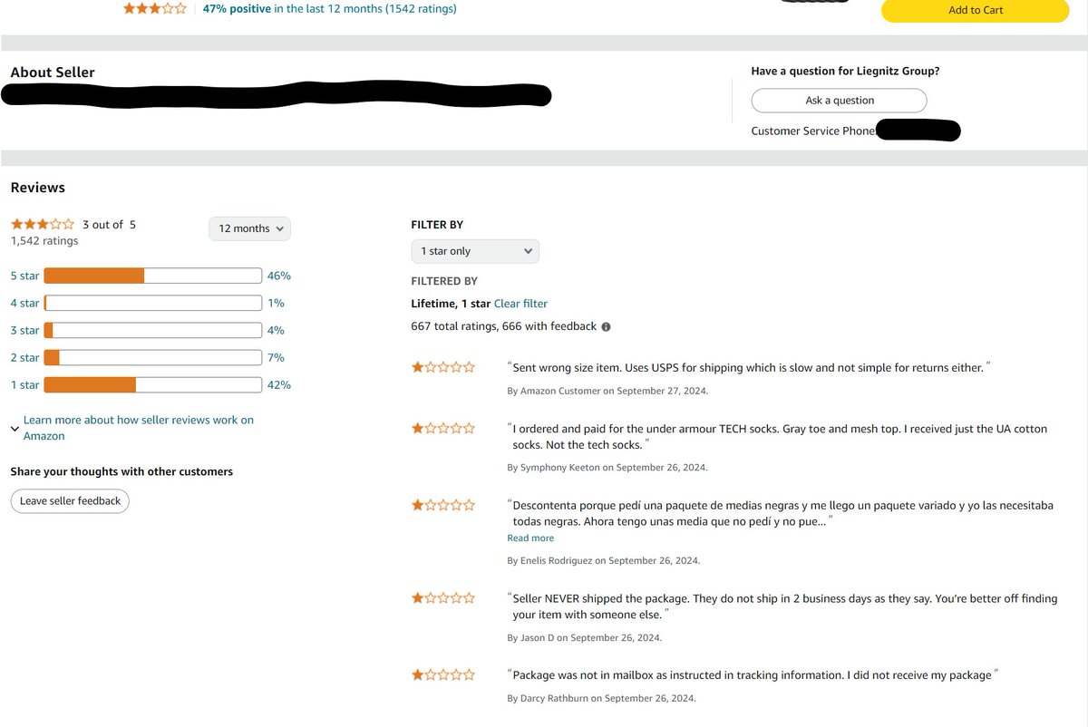Click the 1 star rating label
1088x727 pixels.
(x=24, y=384)
